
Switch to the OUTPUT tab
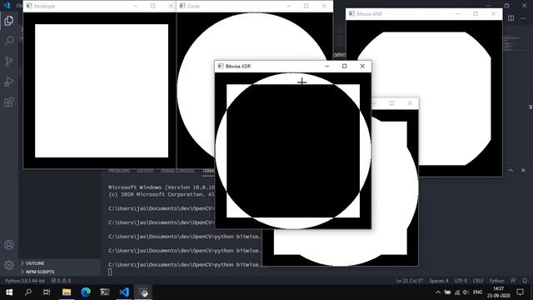145,171
